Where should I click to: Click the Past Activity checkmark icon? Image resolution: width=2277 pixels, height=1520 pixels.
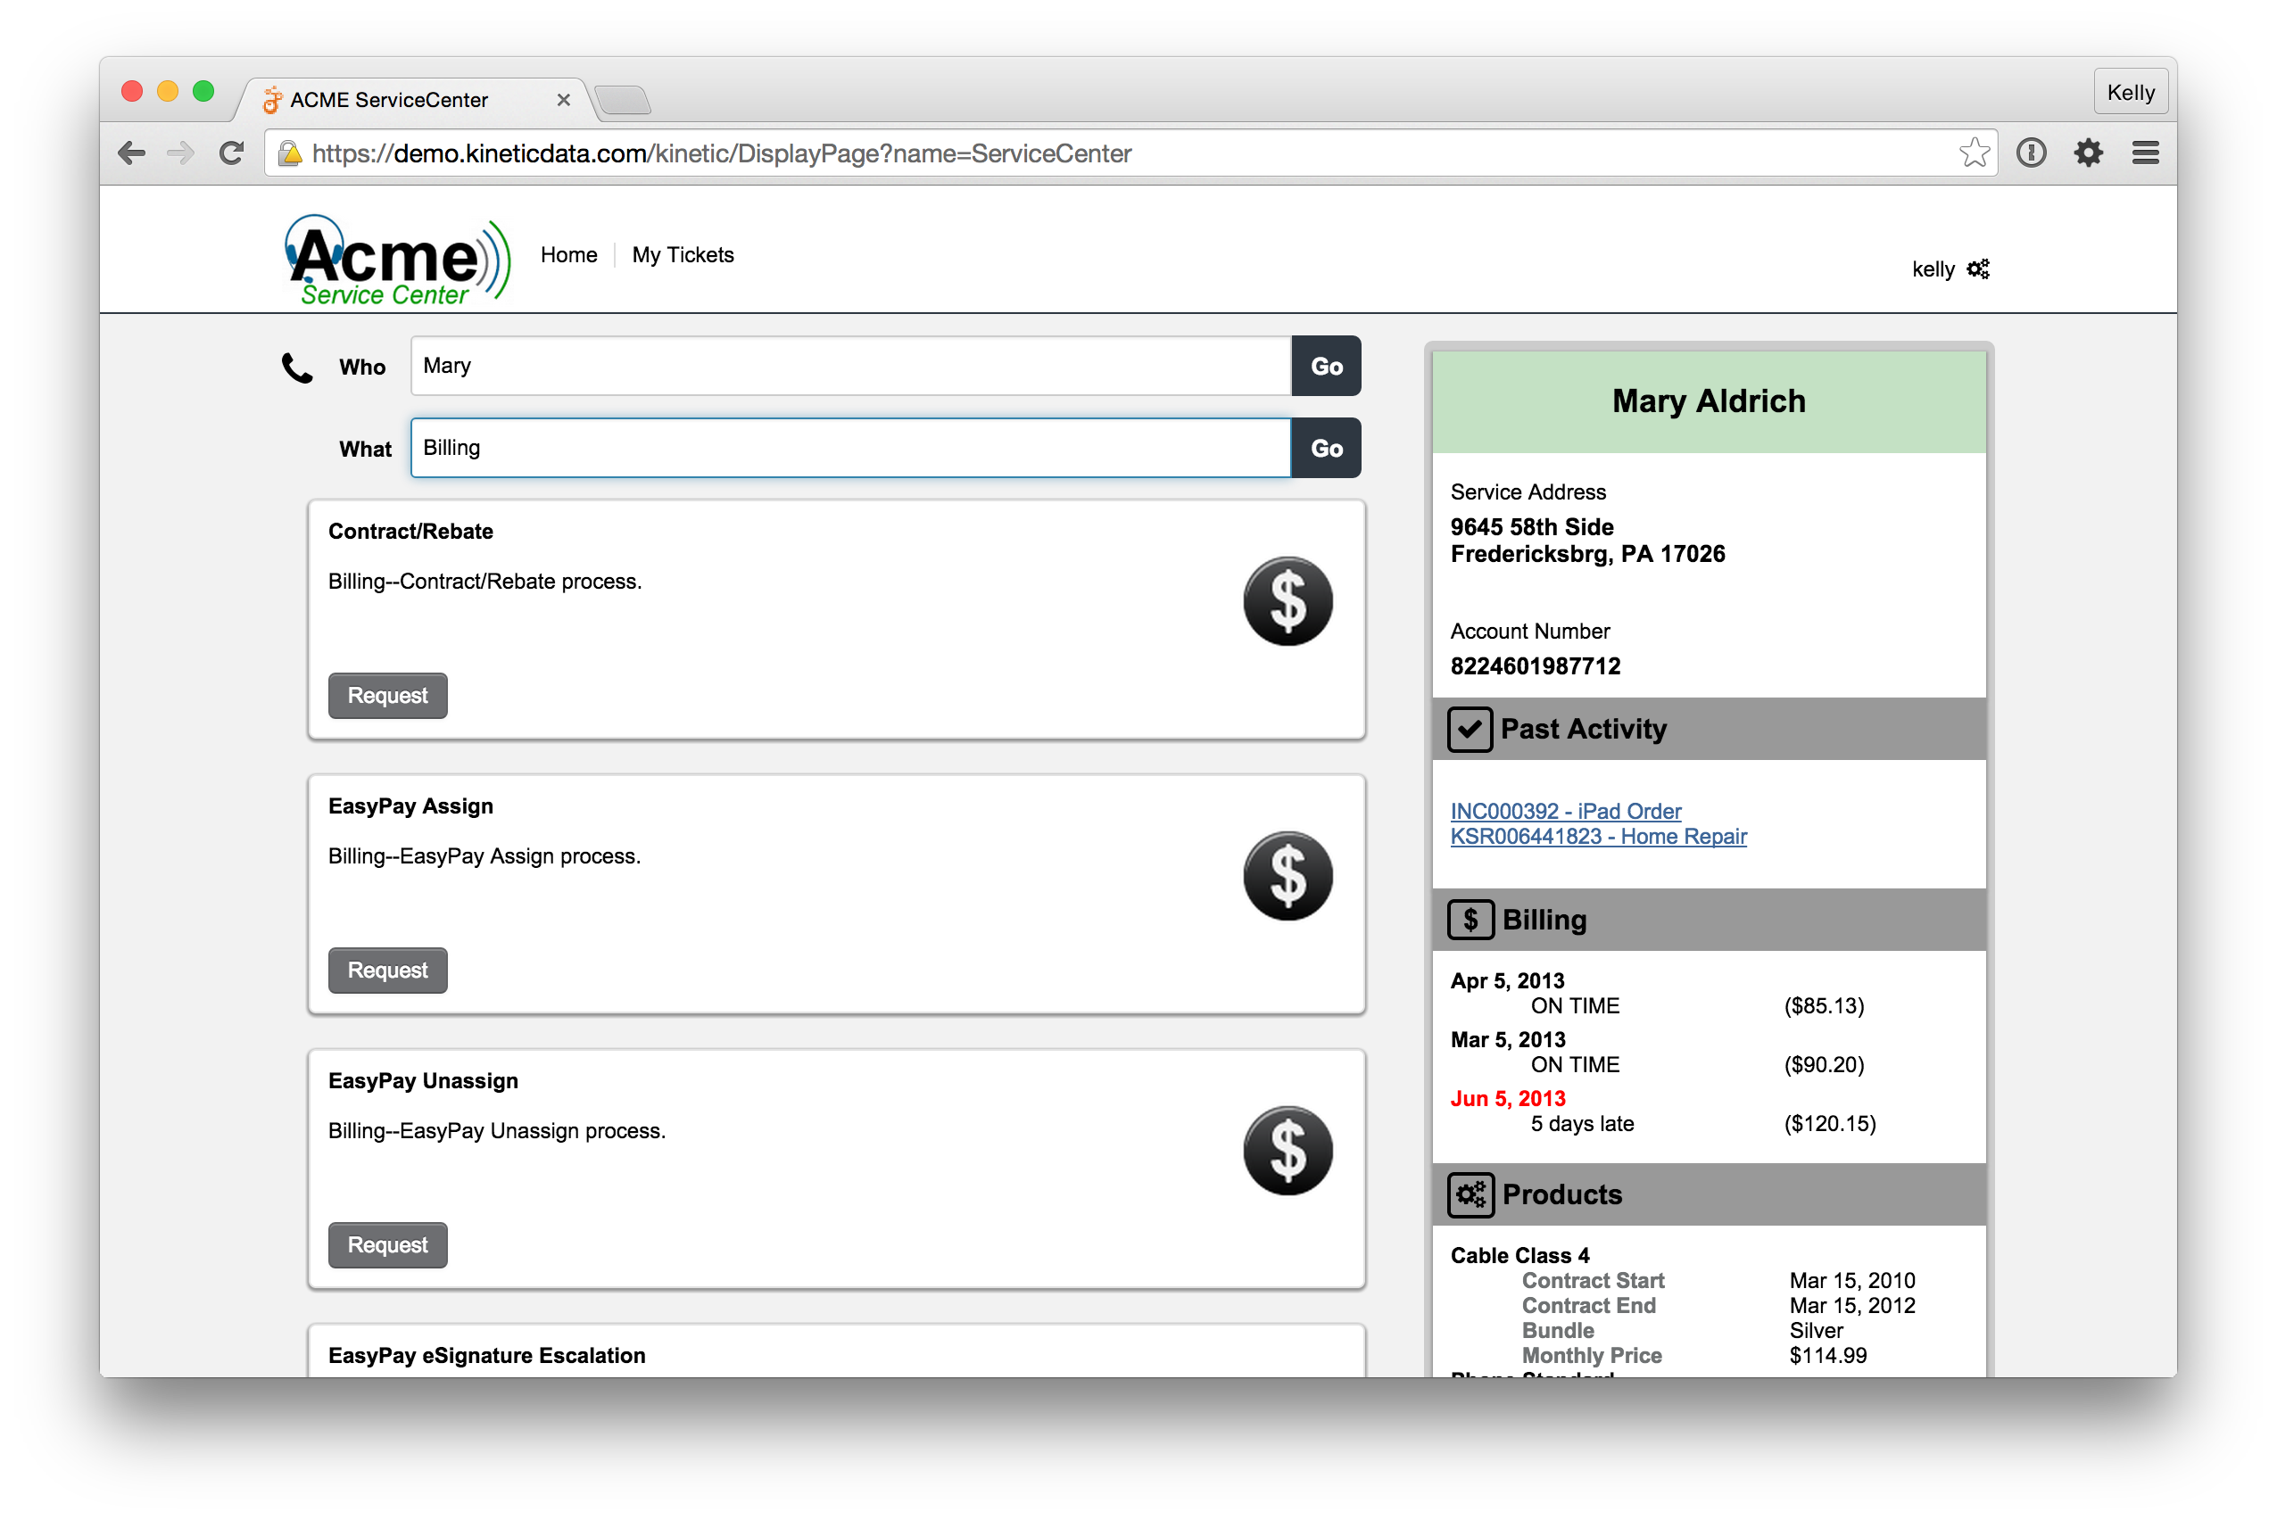[x=1470, y=729]
